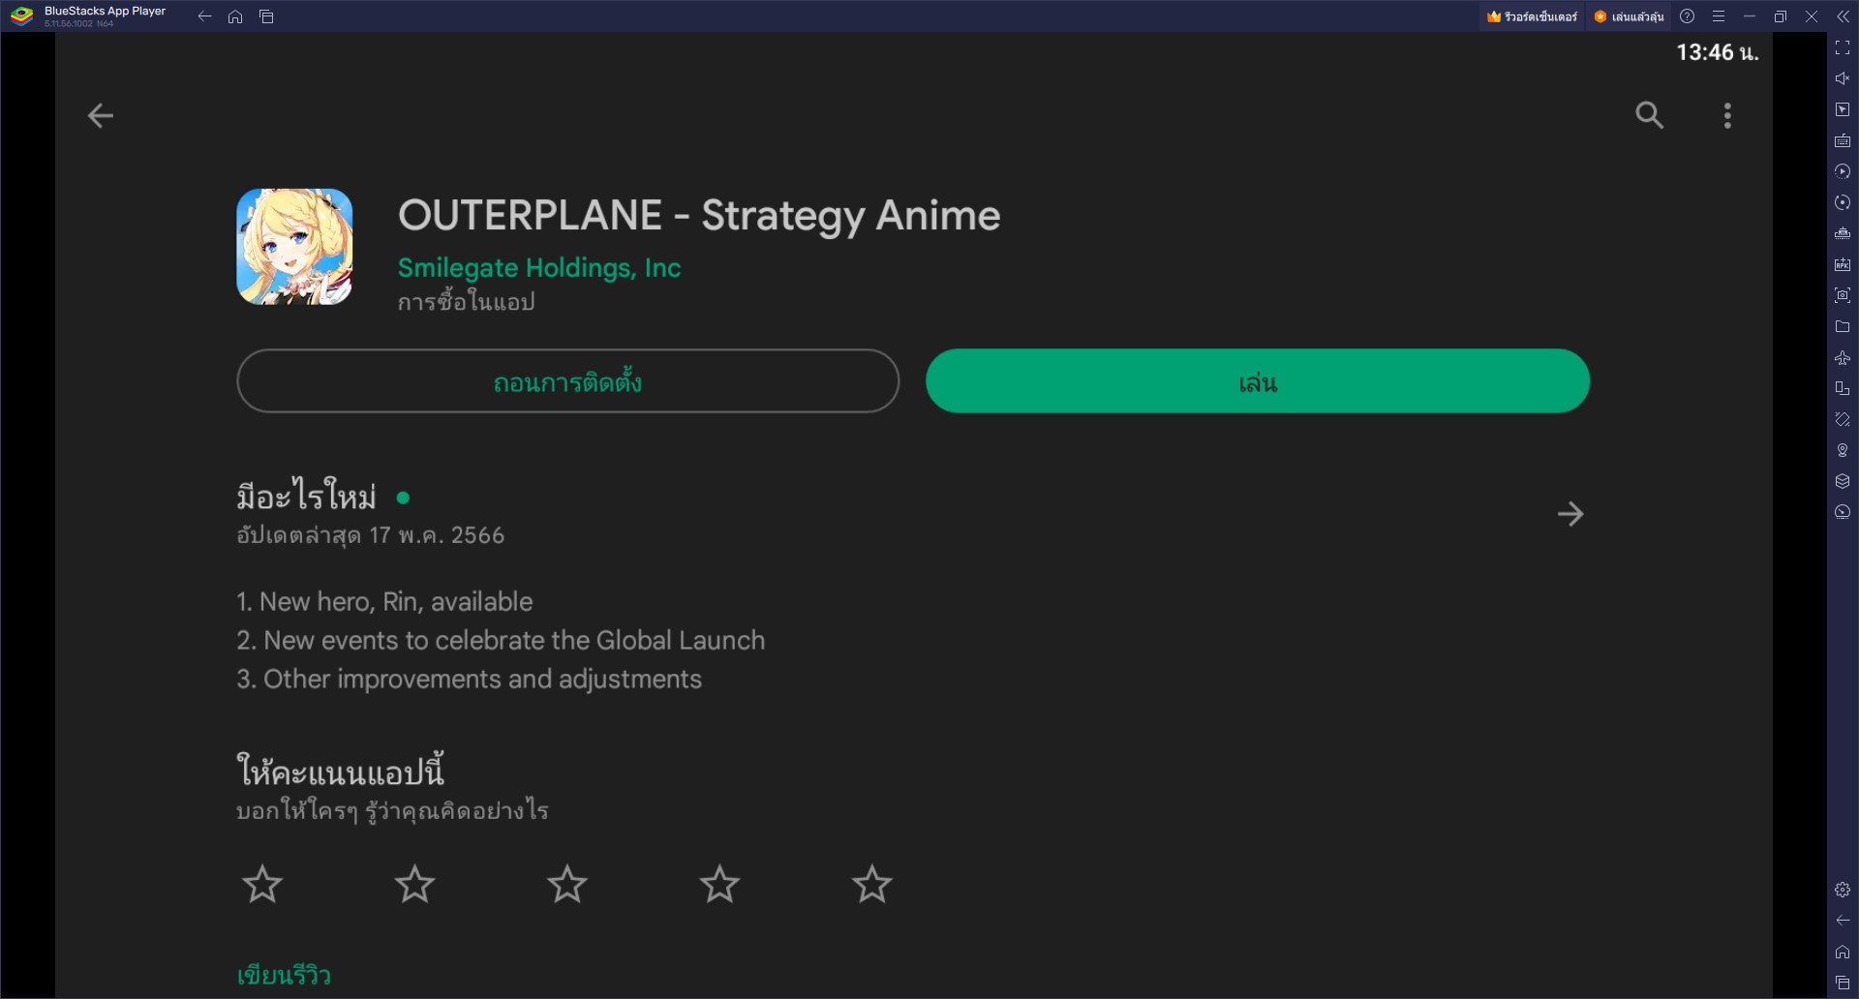Collapse the BlueStacks side toolbar

coord(1843,16)
